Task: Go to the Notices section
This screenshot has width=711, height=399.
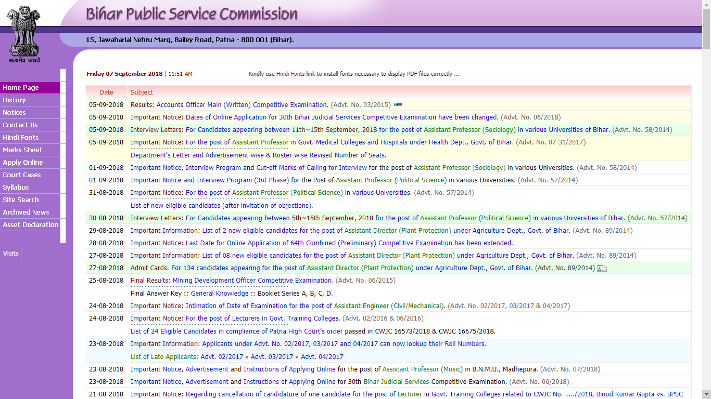Action: (30, 113)
